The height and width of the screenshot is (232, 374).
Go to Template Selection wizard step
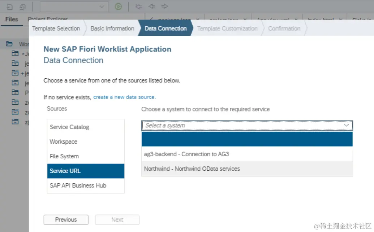[x=56, y=29]
